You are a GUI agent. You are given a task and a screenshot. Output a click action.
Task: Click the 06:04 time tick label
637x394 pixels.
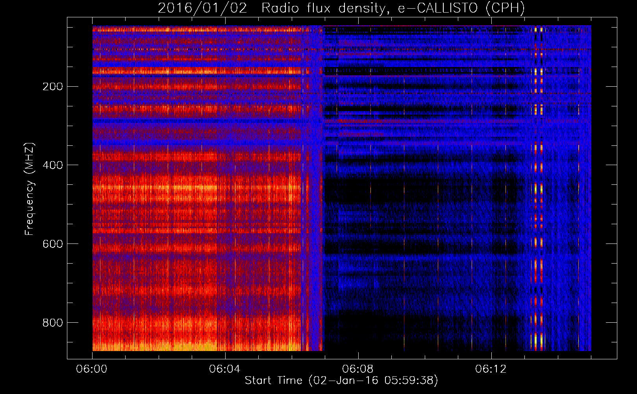coord(225,369)
